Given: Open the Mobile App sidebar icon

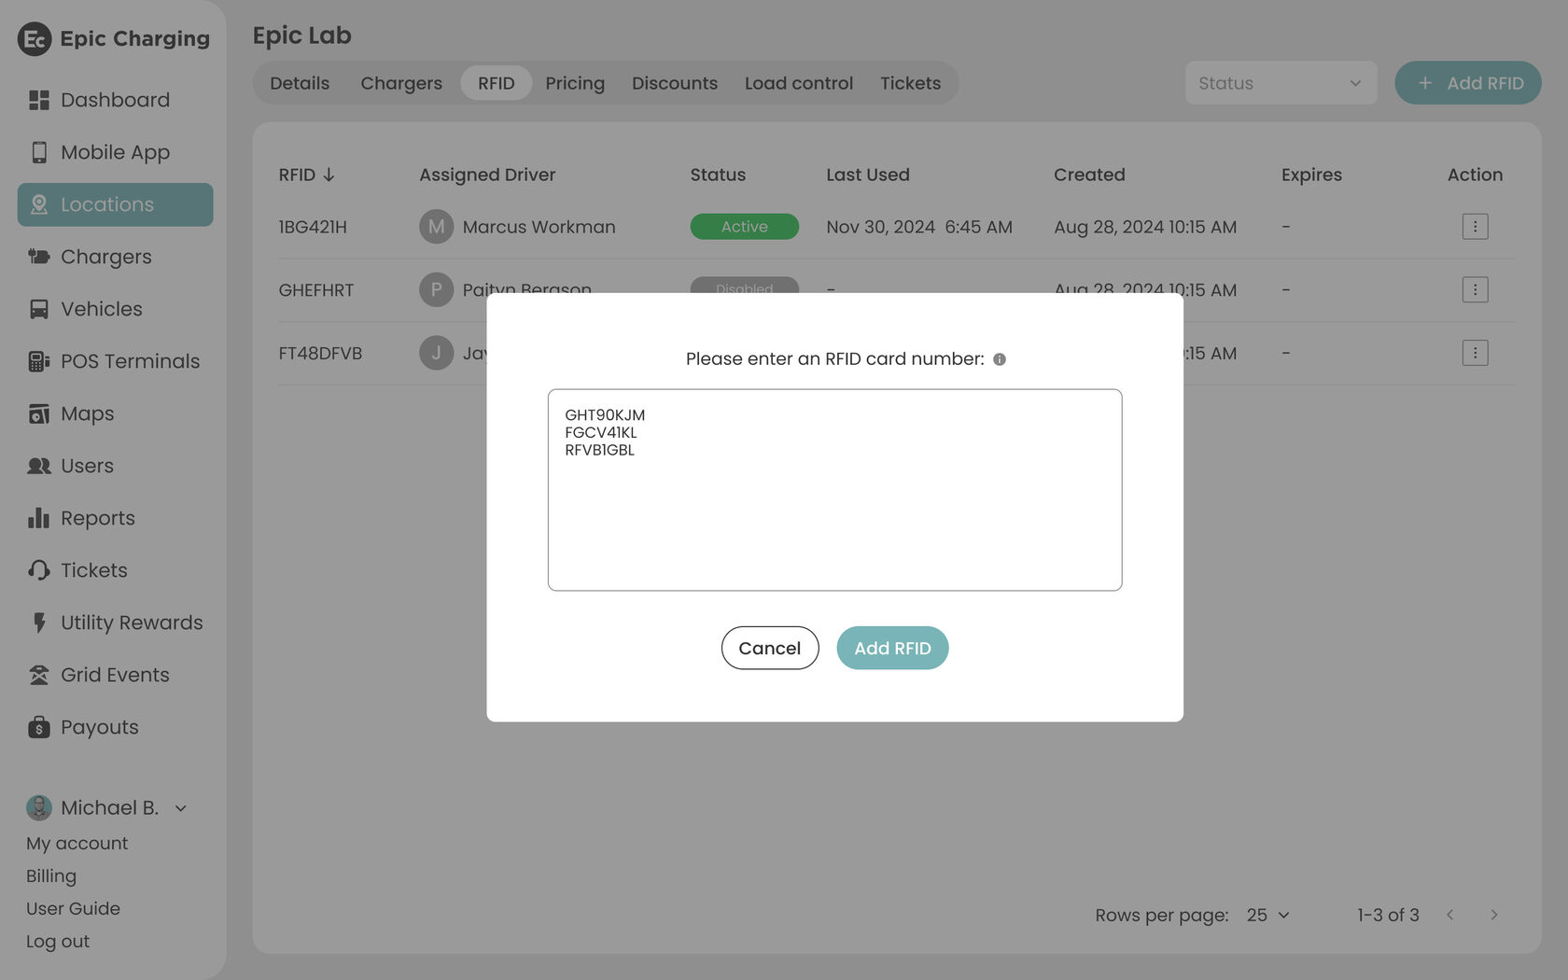Looking at the screenshot, I should (38, 152).
